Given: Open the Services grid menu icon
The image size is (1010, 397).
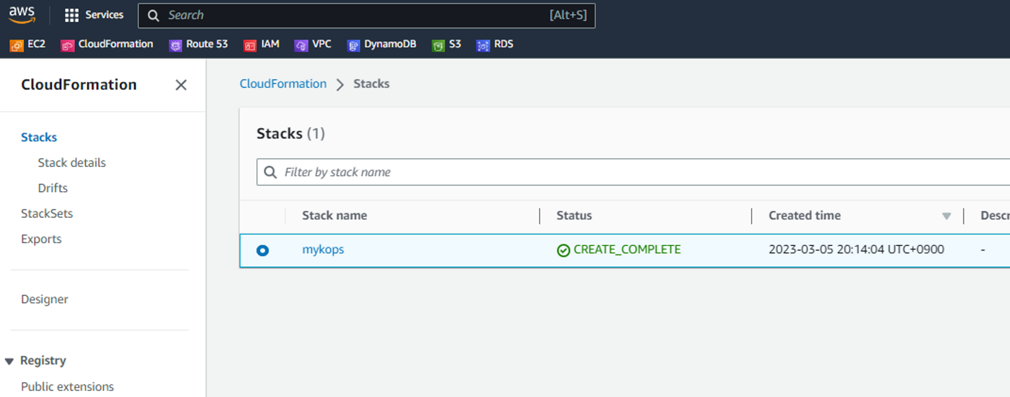Looking at the screenshot, I should tap(72, 15).
